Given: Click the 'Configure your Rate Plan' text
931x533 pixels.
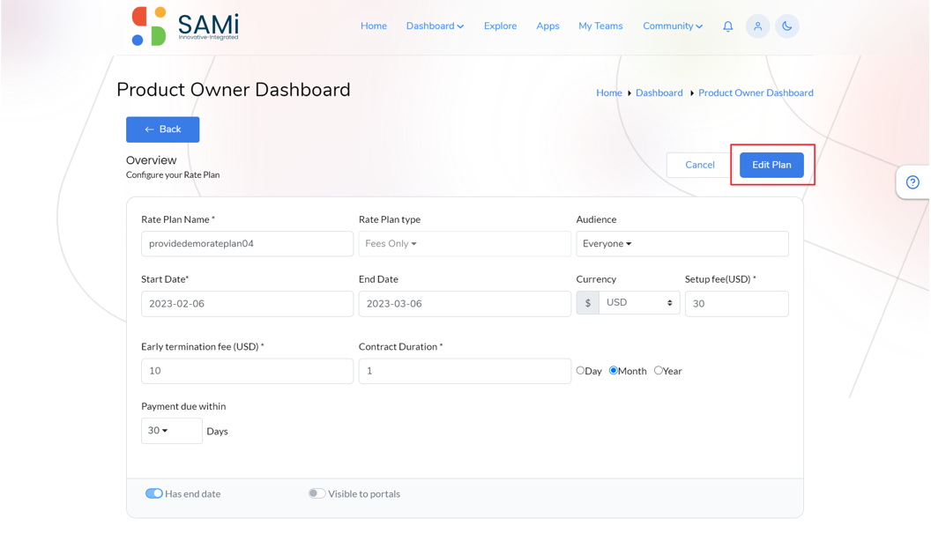Looking at the screenshot, I should coord(173,175).
